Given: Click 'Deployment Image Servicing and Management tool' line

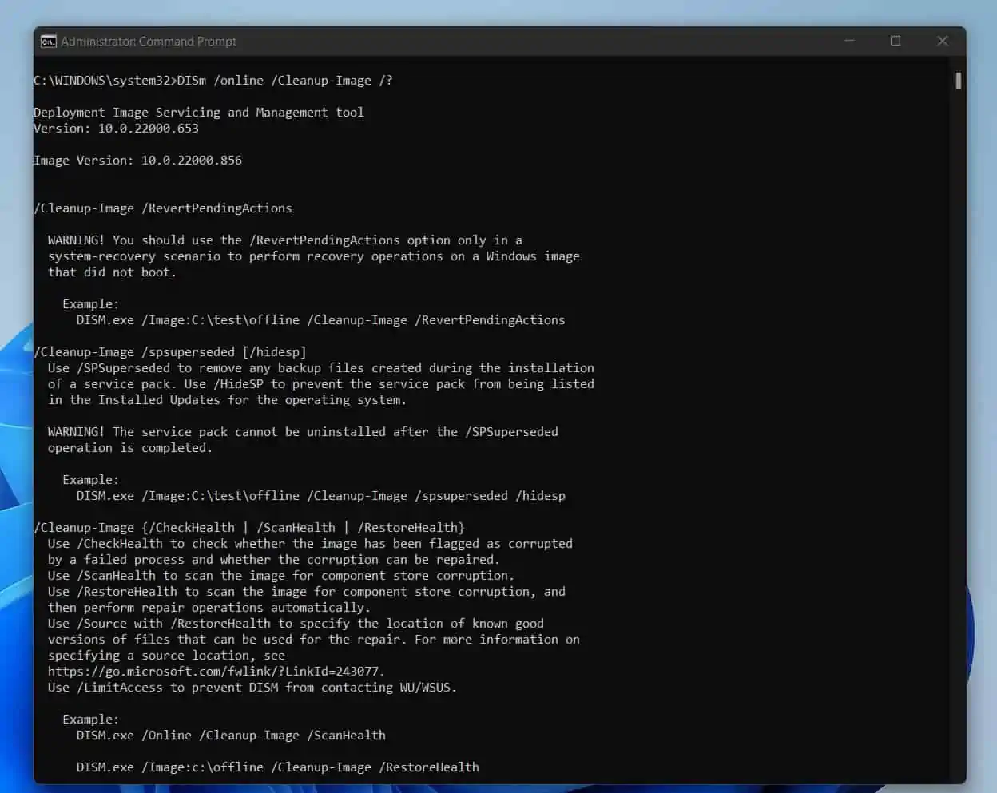Looking at the screenshot, I should (x=199, y=113).
